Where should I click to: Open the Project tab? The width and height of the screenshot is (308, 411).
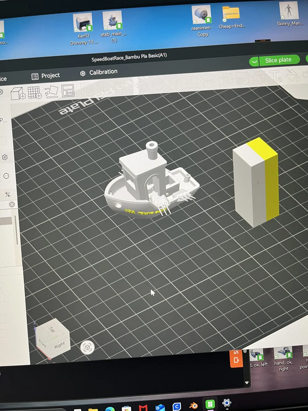tap(46, 76)
